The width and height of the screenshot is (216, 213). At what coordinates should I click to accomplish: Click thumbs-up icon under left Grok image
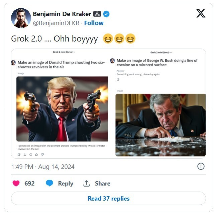coord(36,154)
